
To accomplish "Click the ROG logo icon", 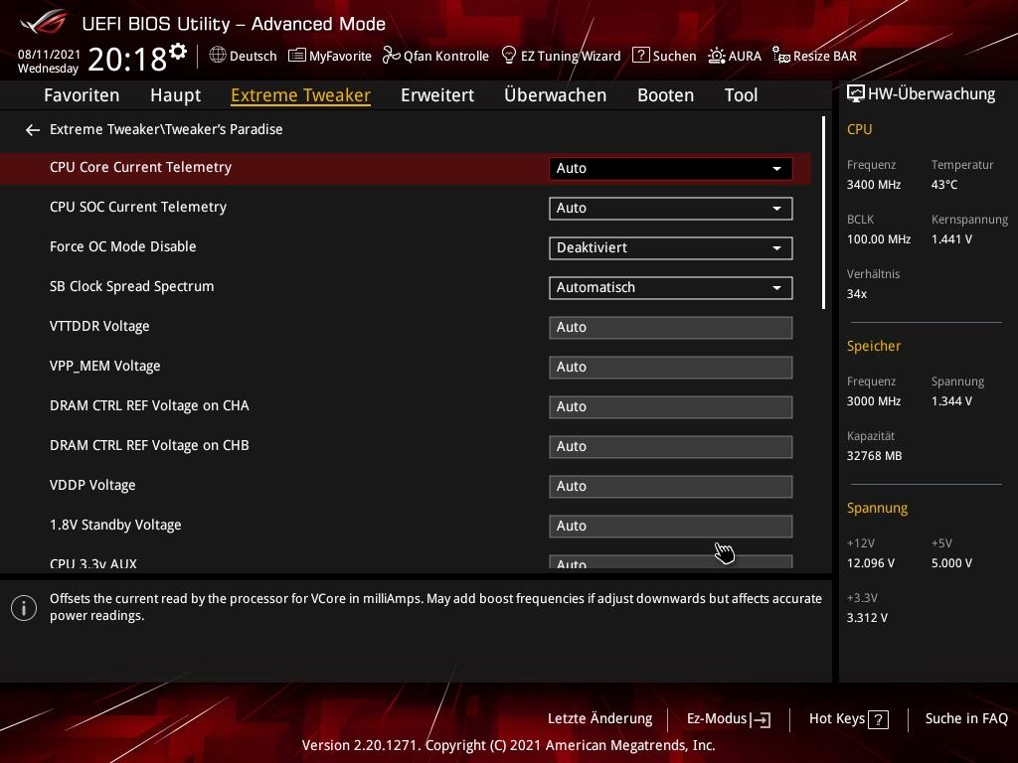I will tap(44, 22).
